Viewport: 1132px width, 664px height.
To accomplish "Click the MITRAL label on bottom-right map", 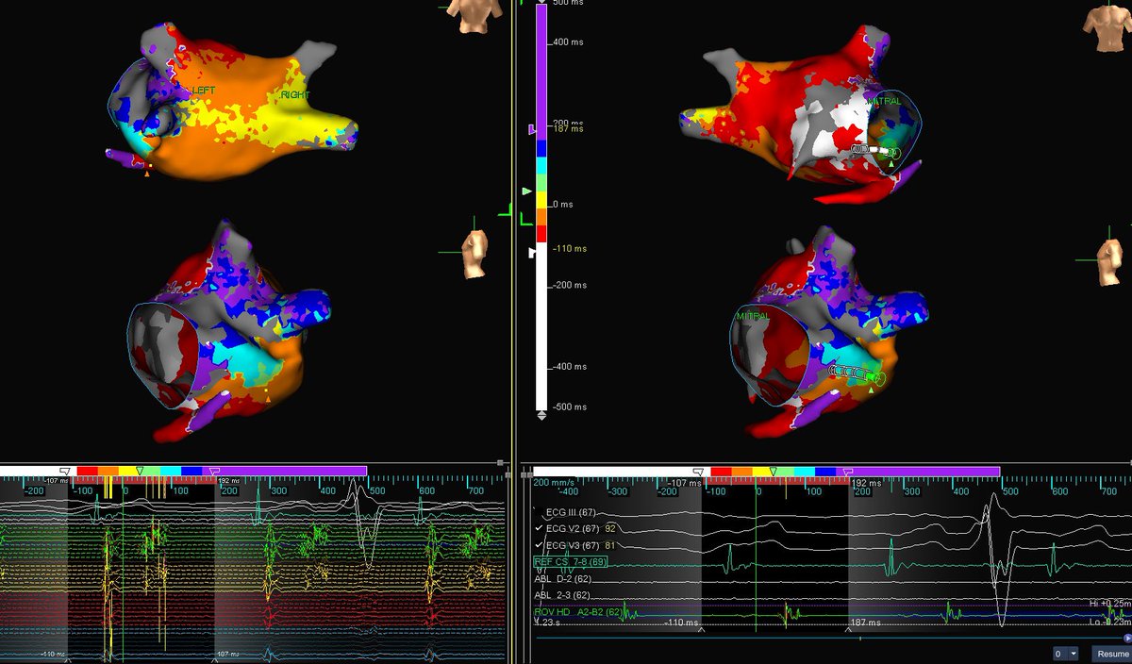I will pos(754,317).
